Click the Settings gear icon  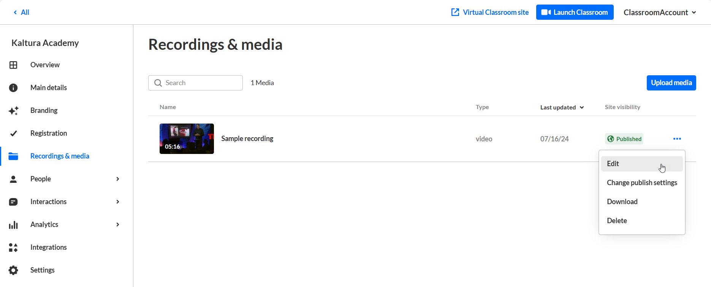point(13,270)
